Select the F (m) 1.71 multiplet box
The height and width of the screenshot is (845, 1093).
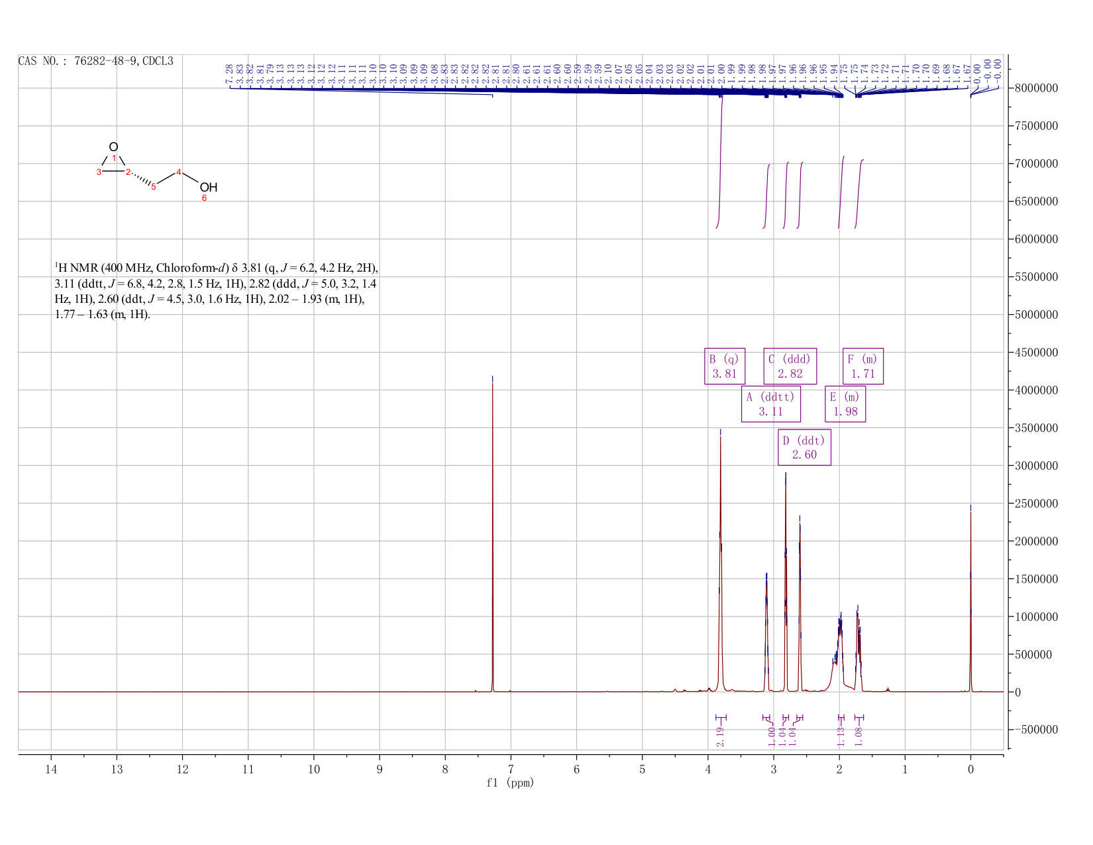click(862, 366)
